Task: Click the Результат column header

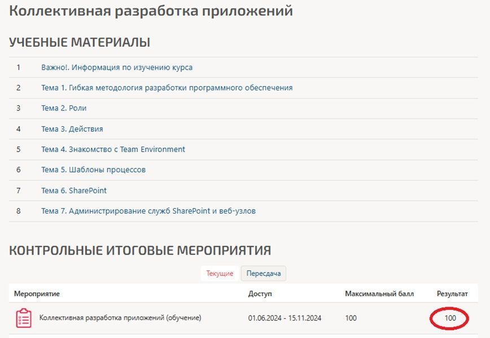Action: pyautogui.click(x=452, y=293)
